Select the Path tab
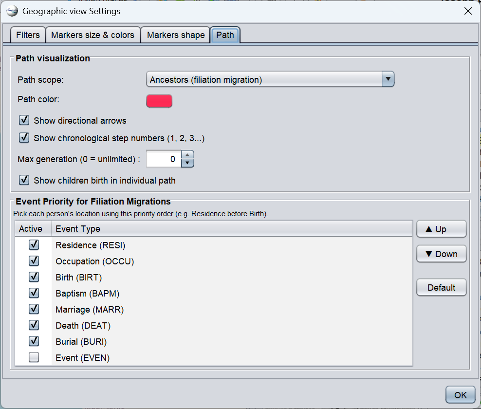Screen dimensions: 481x409 [x=225, y=35]
